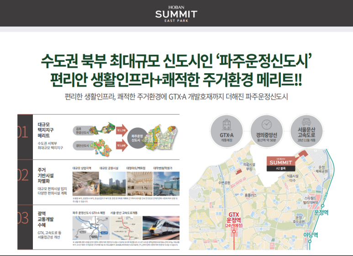Viewport: 353px width, 256px height.
Task: Click the 대규모 상업지역 photo thumbnail
Action: coord(86,184)
